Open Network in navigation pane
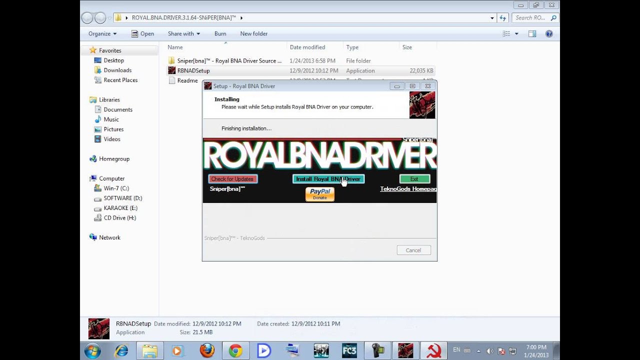This screenshot has height=360, width=640. click(x=109, y=237)
